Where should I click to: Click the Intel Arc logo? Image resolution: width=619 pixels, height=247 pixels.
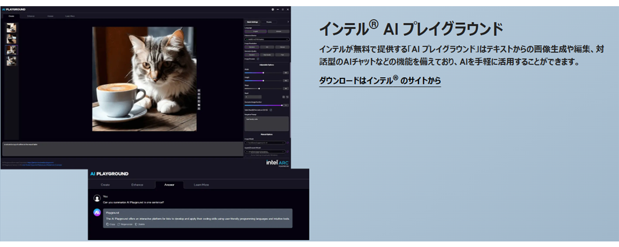click(278, 163)
